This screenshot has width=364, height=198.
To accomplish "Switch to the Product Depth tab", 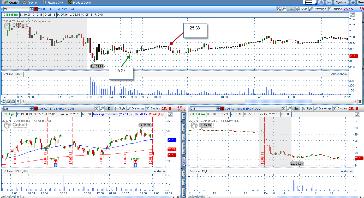I will coord(79,2).
